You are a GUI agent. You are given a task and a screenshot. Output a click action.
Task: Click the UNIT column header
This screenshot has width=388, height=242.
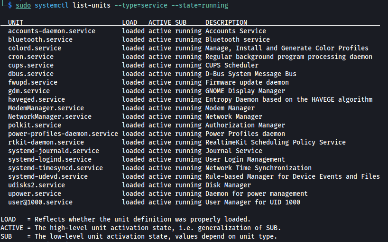15,22
